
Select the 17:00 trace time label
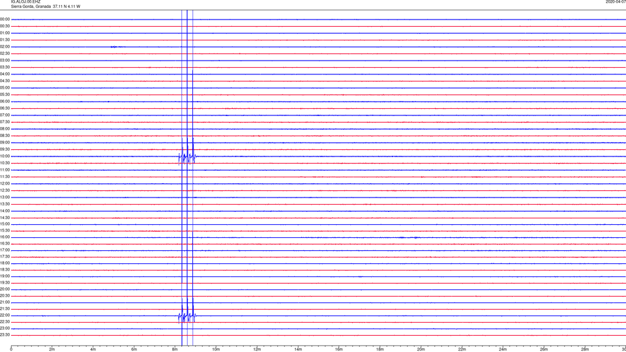tap(5, 250)
